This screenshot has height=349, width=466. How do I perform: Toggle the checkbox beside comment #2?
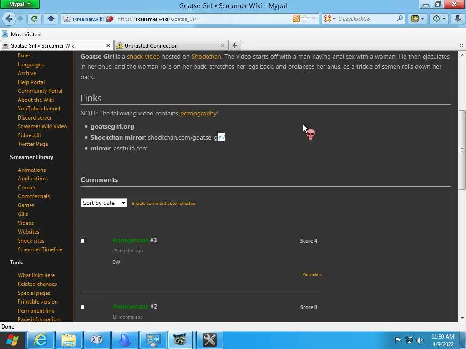point(82,307)
